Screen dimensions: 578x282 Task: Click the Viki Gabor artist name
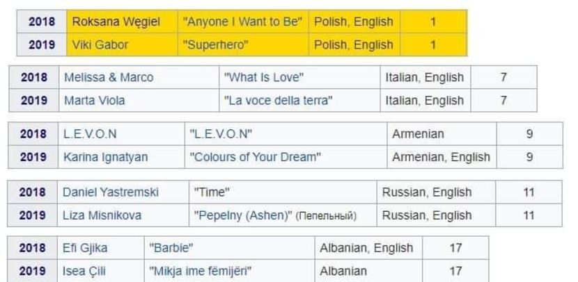click(x=99, y=44)
